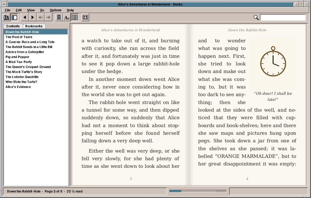Screen dimensions: 311x198
Task: Click right page header Down the Rabbit-Hole
Action: point(247,30)
